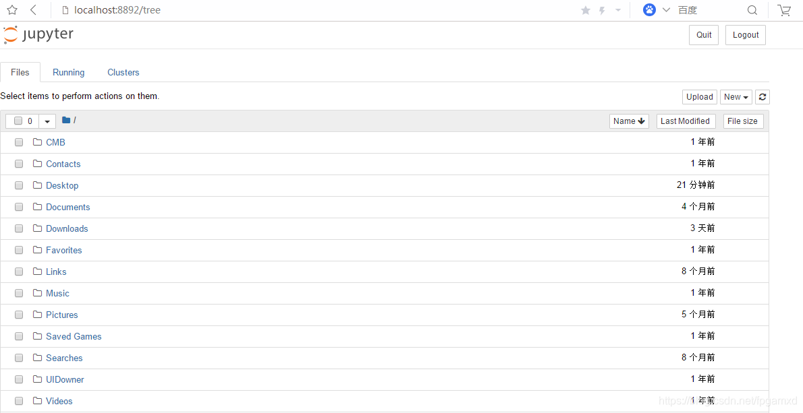Open the New dropdown menu

click(736, 97)
